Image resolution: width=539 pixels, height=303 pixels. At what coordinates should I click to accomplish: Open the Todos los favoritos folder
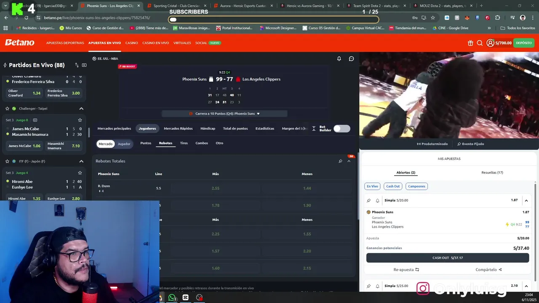(x=518, y=28)
